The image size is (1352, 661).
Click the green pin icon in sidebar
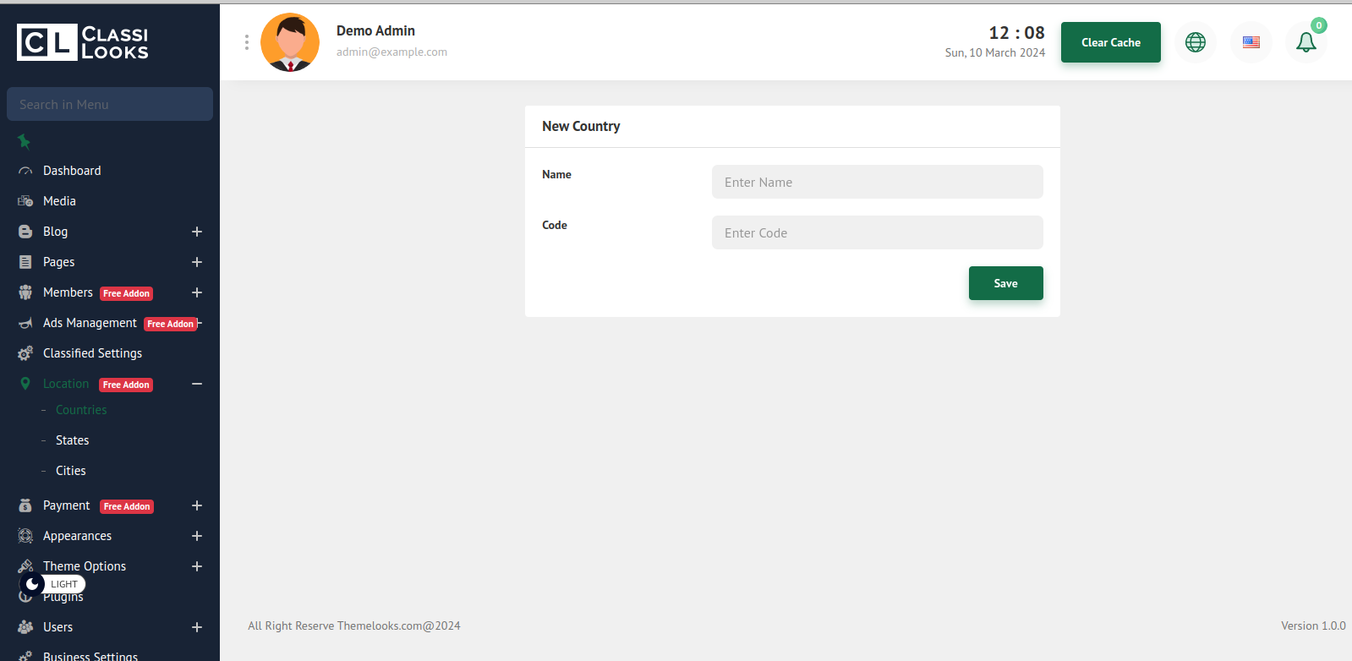[x=25, y=141]
